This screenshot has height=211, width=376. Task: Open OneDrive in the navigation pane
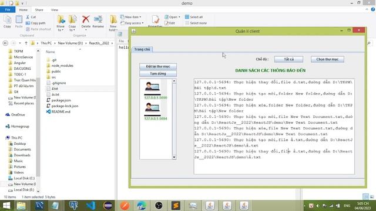[18, 115]
